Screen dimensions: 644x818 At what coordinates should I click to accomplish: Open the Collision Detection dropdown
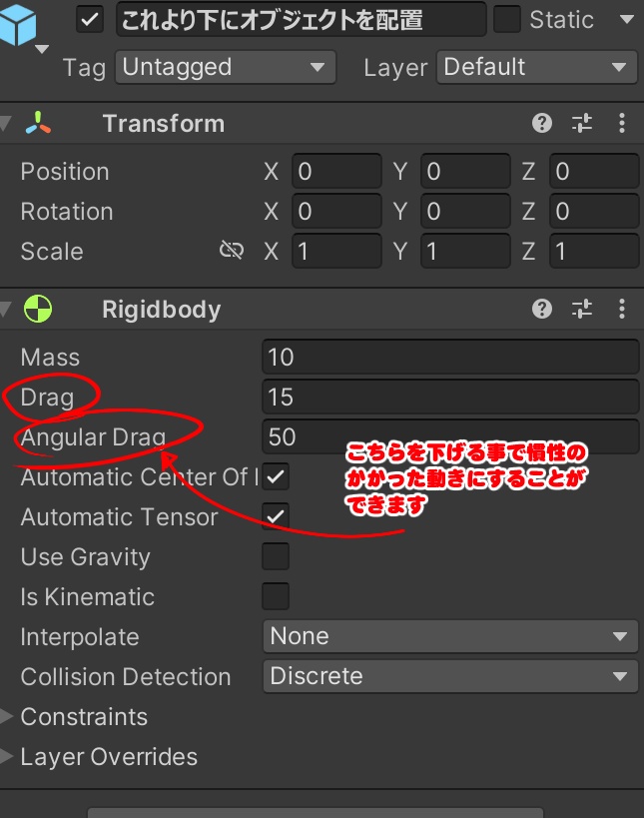(449, 676)
